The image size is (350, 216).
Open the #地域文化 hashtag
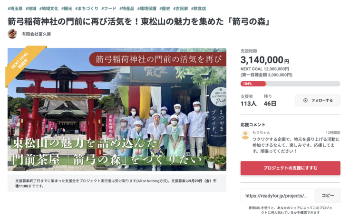coord(49,9)
